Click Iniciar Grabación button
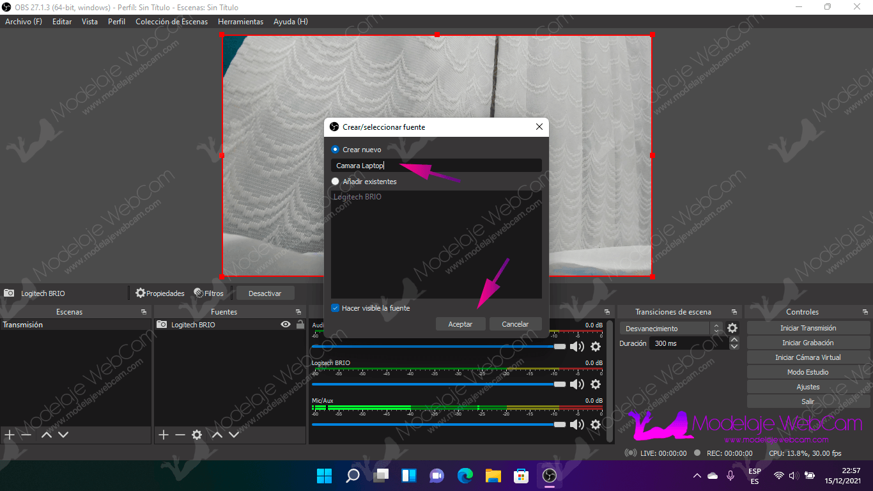The height and width of the screenshot is (491, 873). pos(808,343)
